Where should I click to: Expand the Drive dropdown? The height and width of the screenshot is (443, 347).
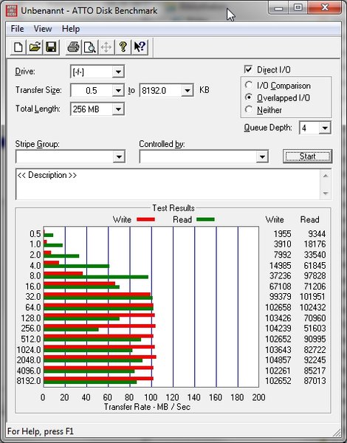point(118,72)
